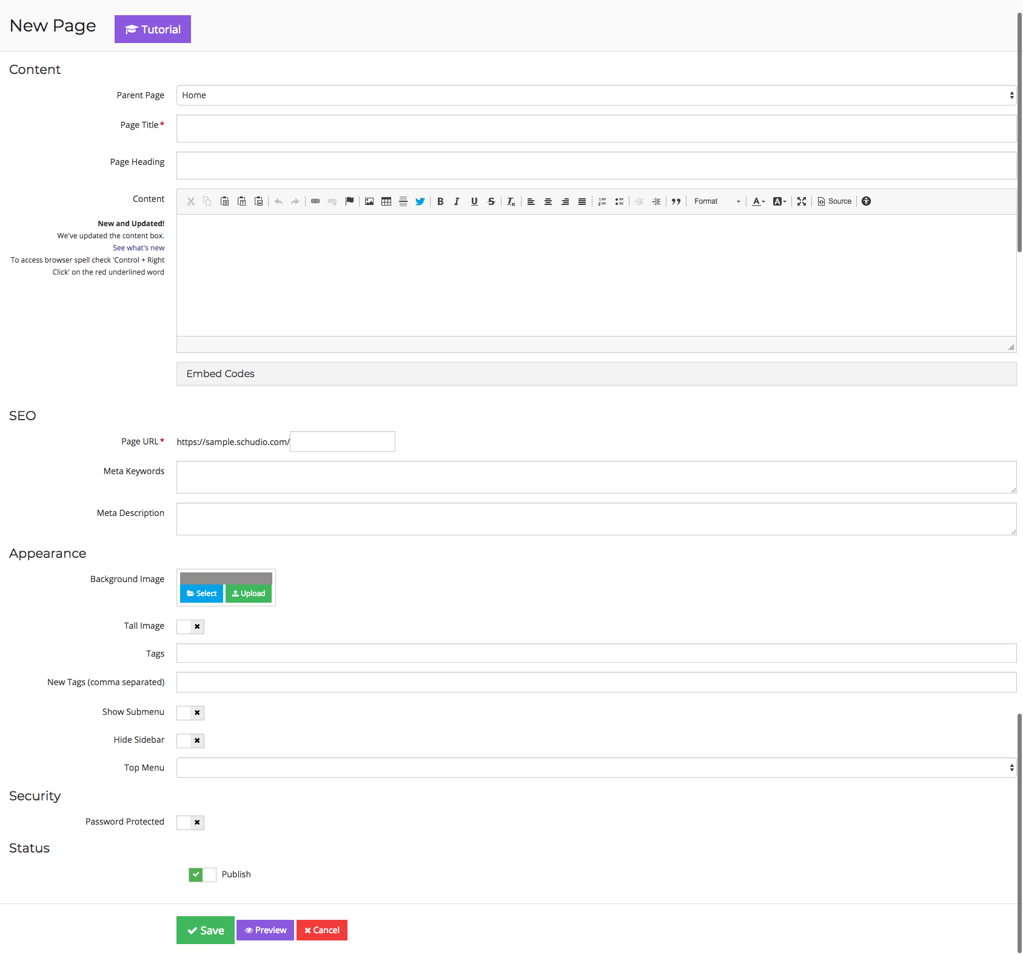The width and height of the screenshot is (1023, 955).
Task: Click the Twitter embed icon in the editor
Action: point(420,201)
